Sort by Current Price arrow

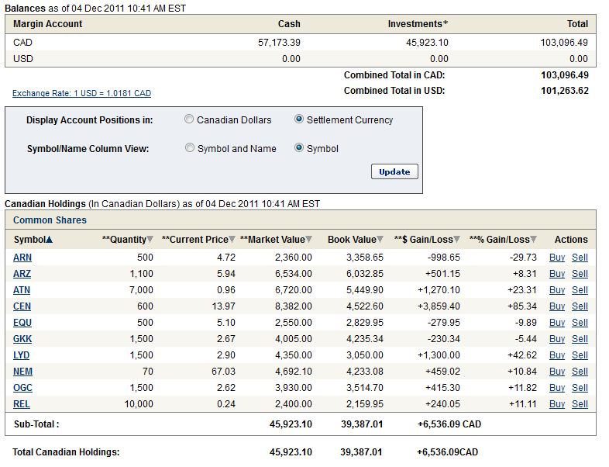[x=233, y=240]
